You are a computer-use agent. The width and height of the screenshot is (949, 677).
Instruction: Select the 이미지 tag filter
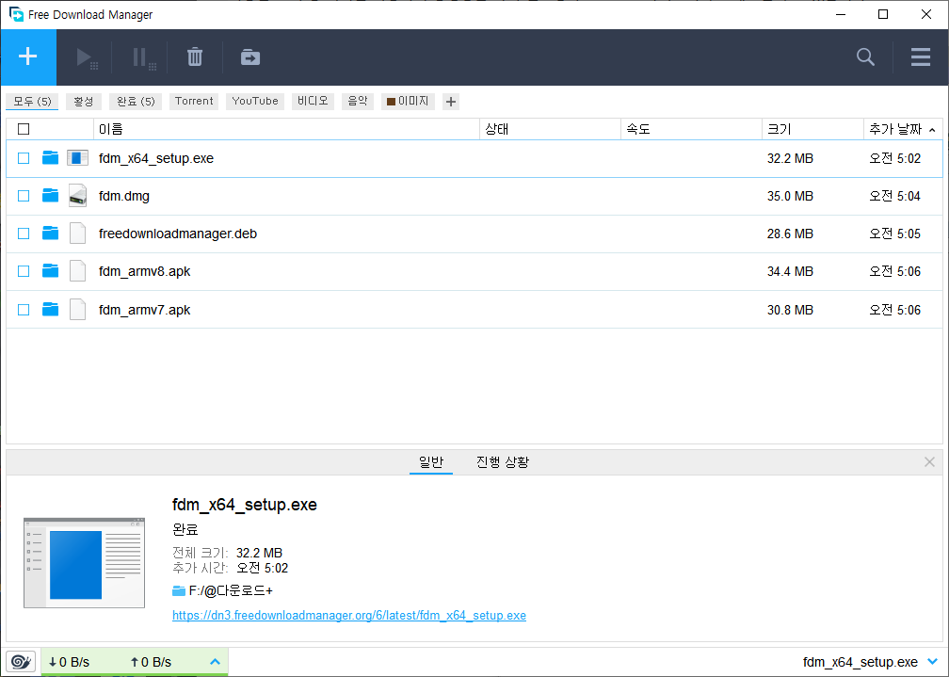(408, 101)
